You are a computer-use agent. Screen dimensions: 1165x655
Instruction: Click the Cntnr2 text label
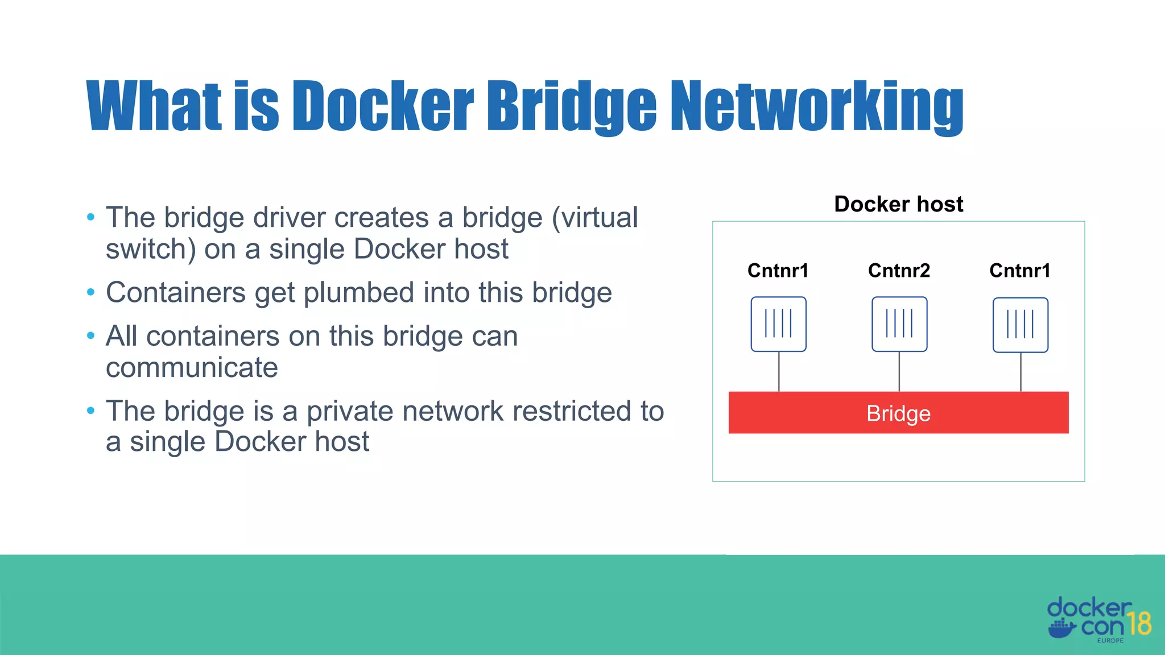899,271
